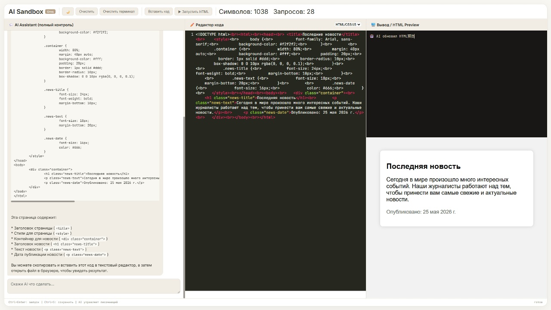Viewport: 551px width, 310px height.
Task: Click the closing html tag in chat code
Action: pos(20,196)
